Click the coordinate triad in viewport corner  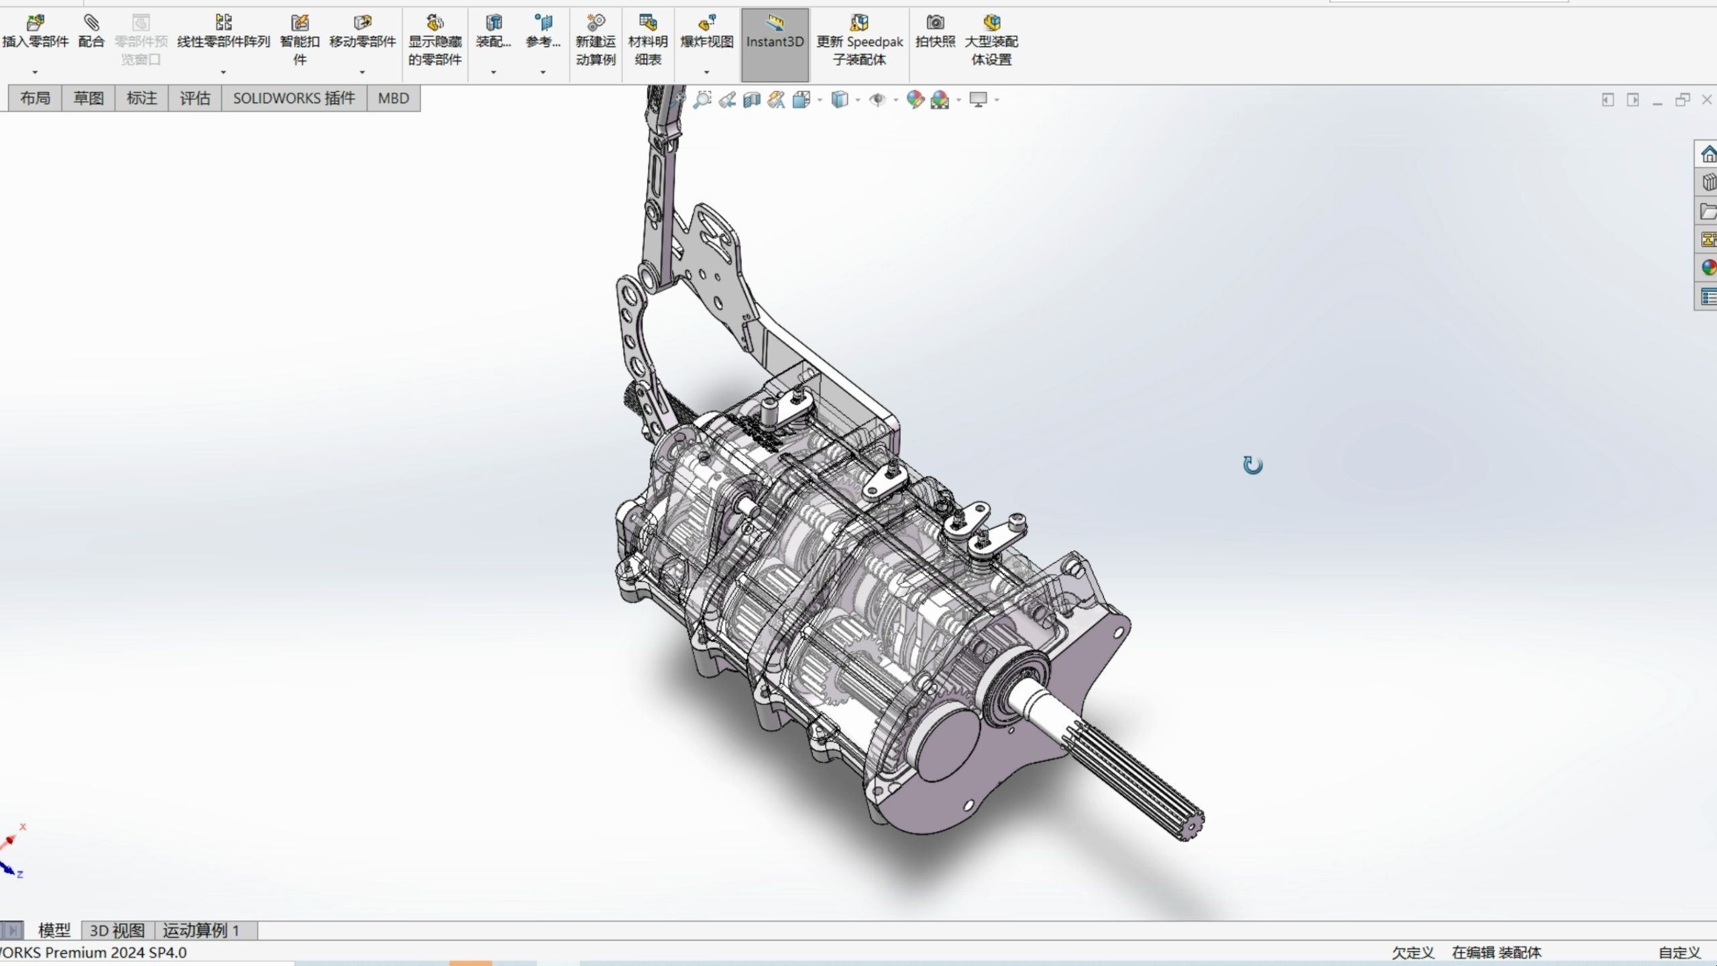tap(12, 852)
